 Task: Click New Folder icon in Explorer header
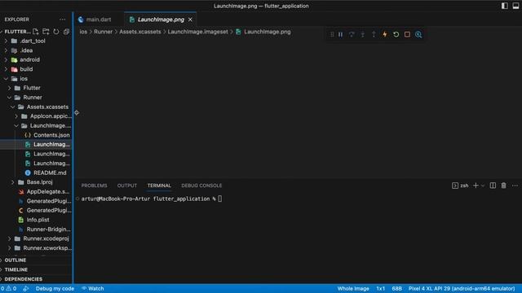[46, 32]
